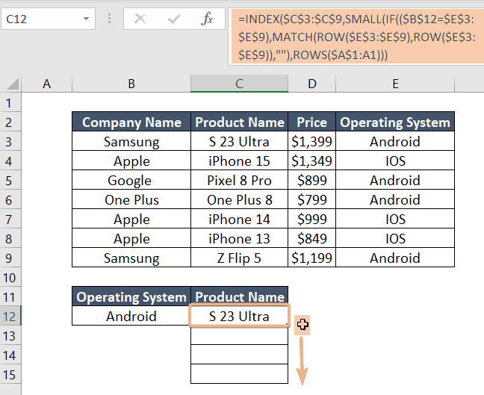Viewport: 484px width, 395px height.
Task: Select row 8 header
Action: (x=9, y=239)
